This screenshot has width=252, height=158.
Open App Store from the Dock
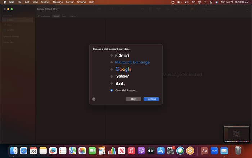click(161, 151)
